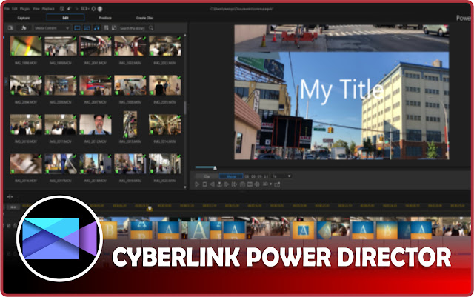Step to the next frame
The width and height of the screenshot is (474, 297).
tap(227, 184)
